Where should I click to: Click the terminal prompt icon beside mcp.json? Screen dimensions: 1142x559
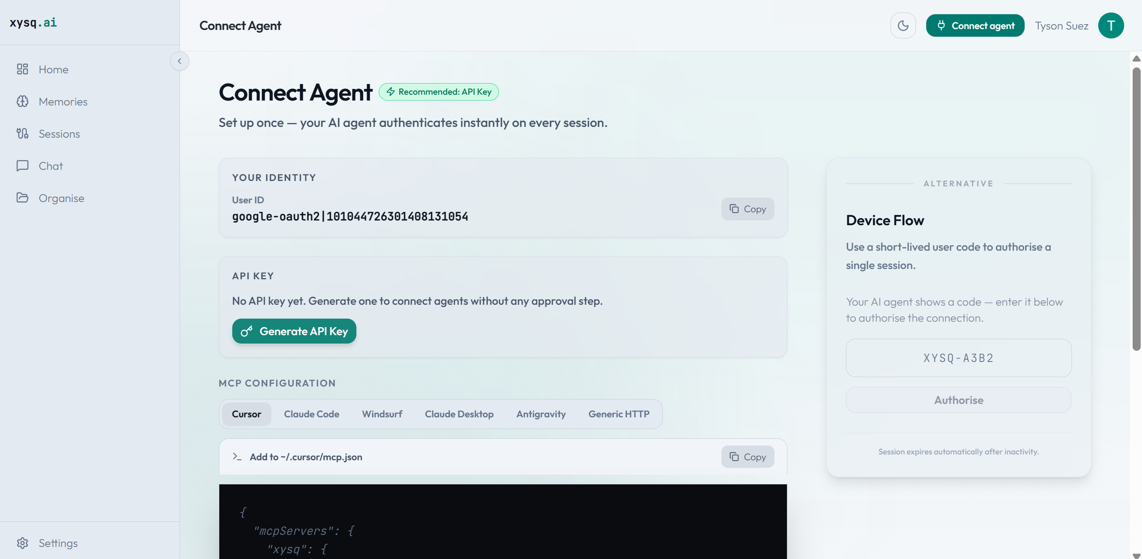point(237,457)
